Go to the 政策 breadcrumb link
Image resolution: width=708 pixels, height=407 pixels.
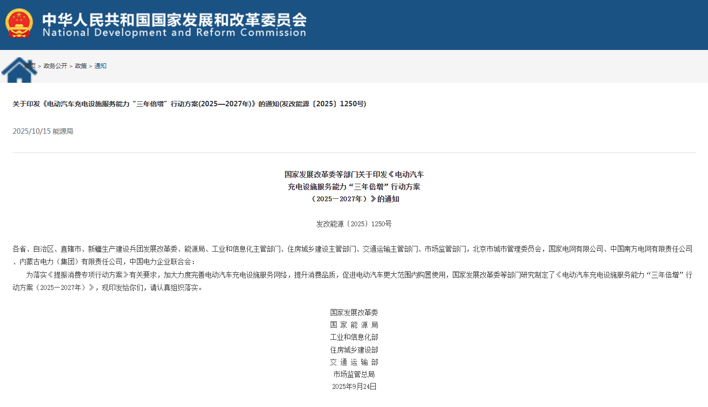click(x=80, y=66)
